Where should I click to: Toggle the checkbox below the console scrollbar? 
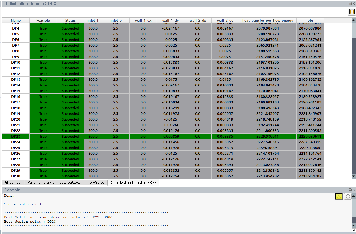[354, 230]
